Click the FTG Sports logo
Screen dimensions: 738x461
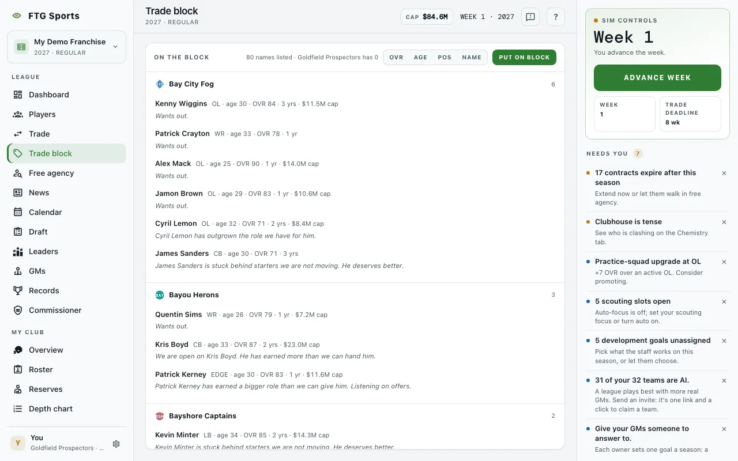click(x=16, y=16)
